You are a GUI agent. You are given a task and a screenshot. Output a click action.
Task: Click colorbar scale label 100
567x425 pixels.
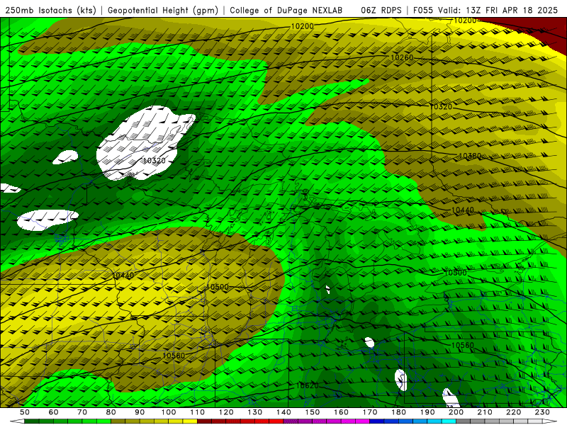[169, 412]
